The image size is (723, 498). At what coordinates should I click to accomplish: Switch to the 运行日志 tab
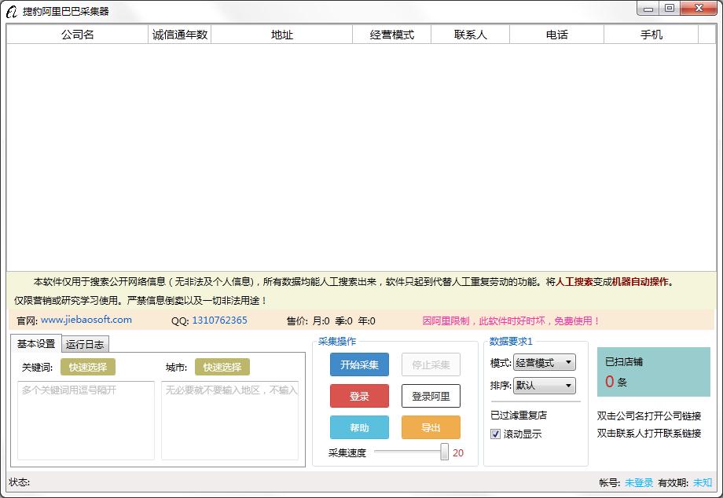click(x=85, y=344)
